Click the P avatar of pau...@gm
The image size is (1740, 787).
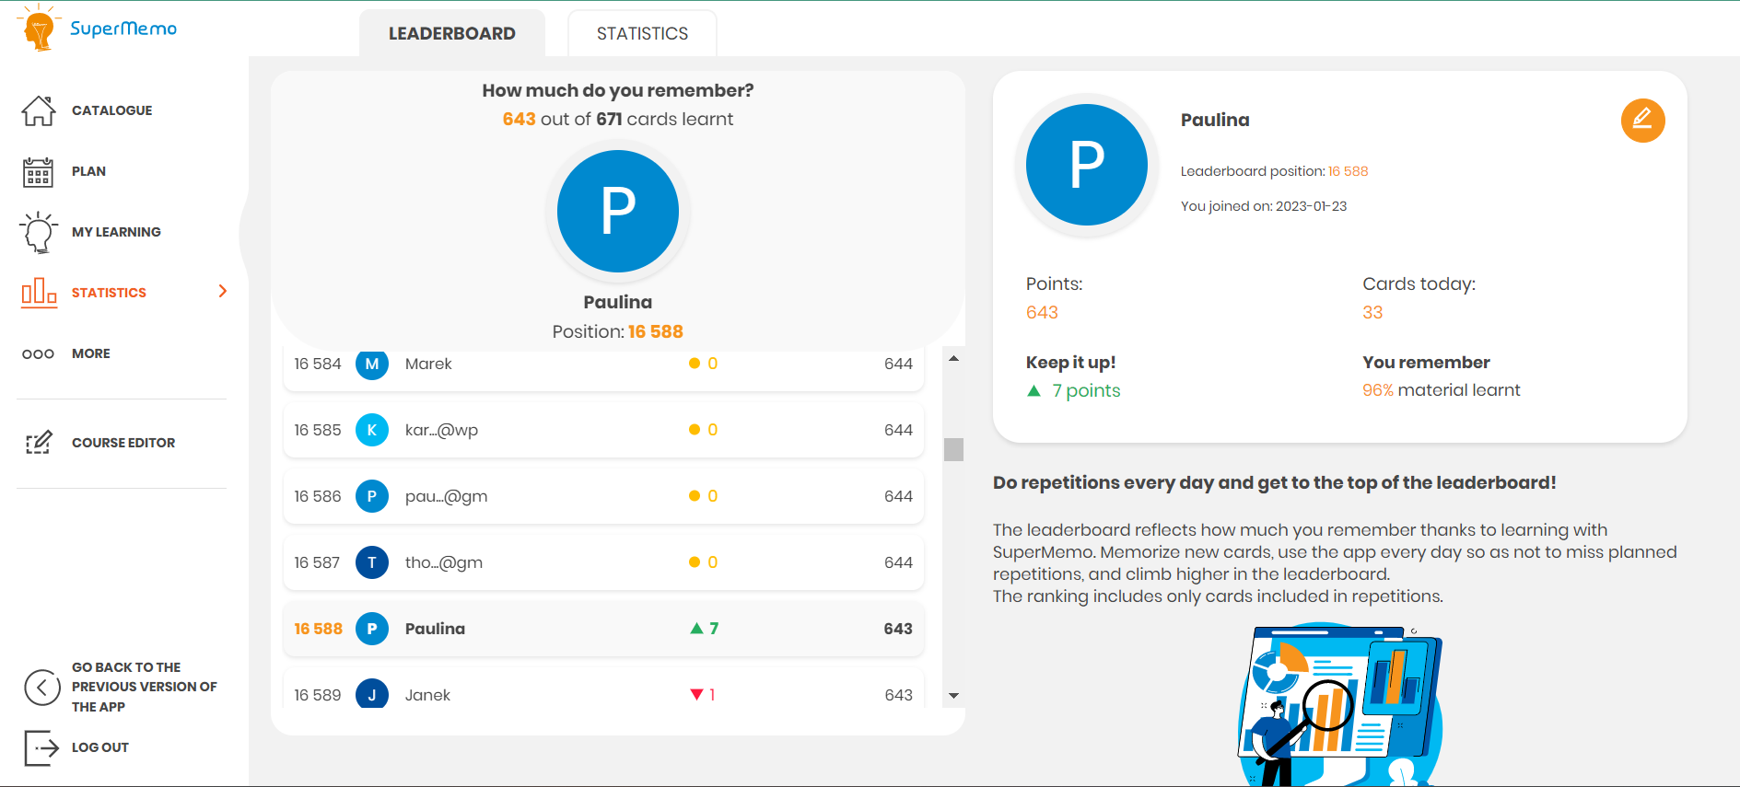pos(372,496)
